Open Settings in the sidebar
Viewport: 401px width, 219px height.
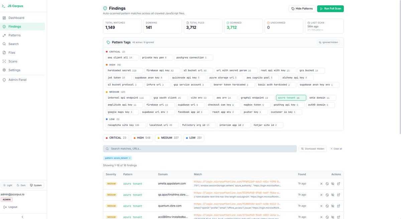click(22, 70)
